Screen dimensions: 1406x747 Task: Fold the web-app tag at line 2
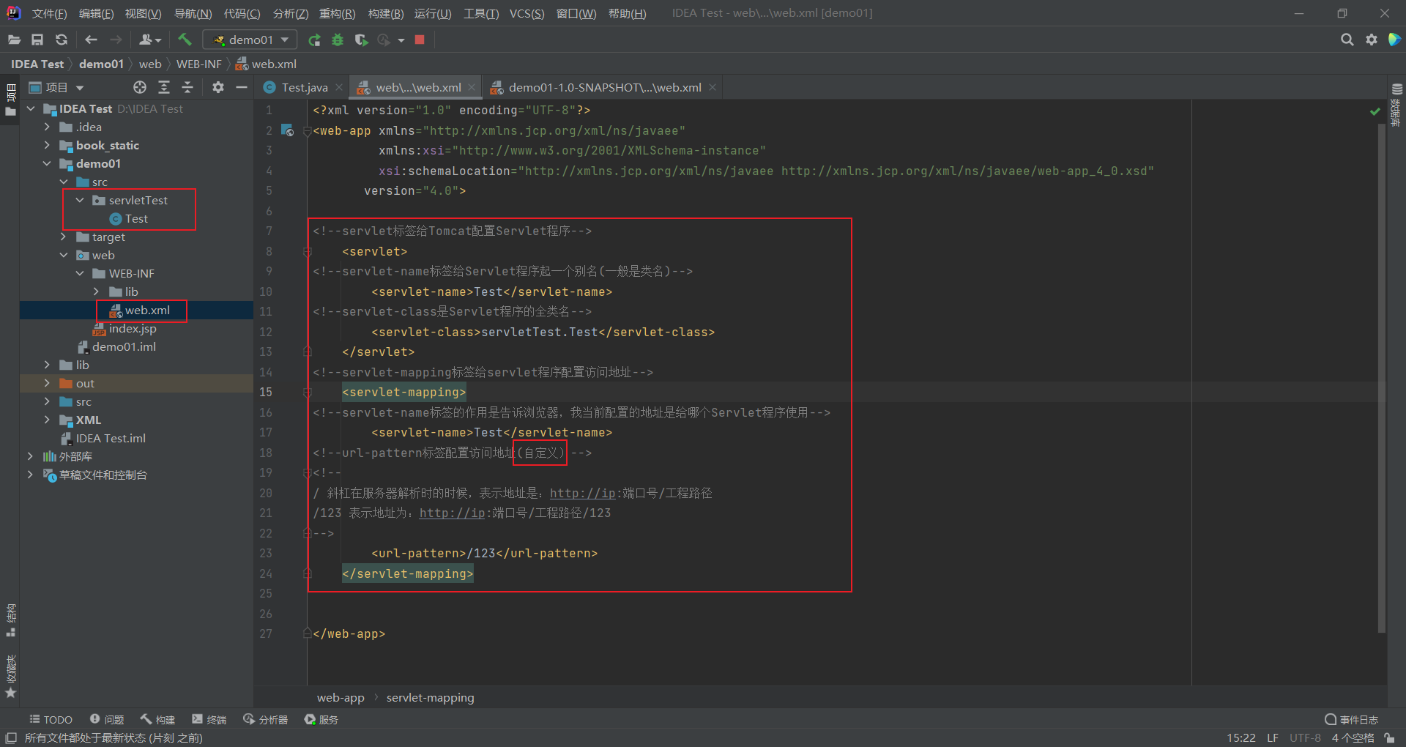pos(308,130)
